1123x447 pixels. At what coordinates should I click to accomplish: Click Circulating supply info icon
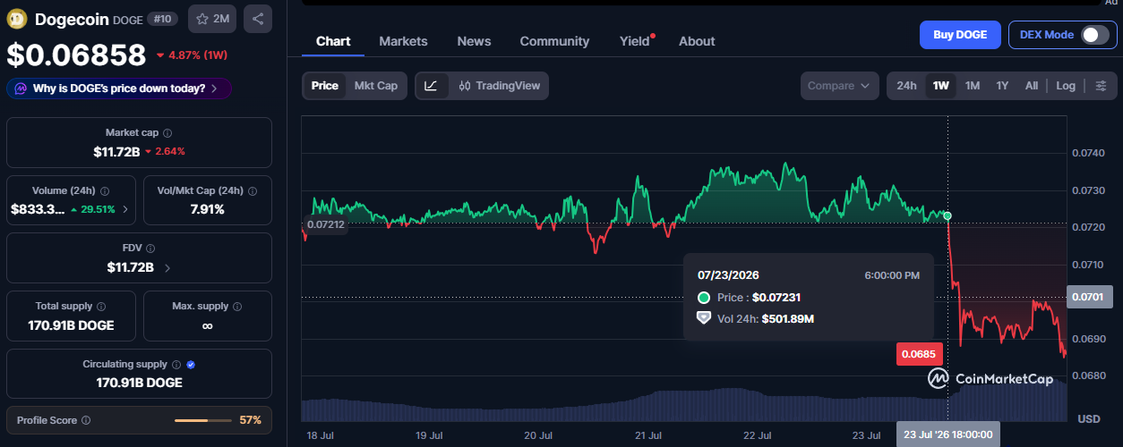coord(176,365)
